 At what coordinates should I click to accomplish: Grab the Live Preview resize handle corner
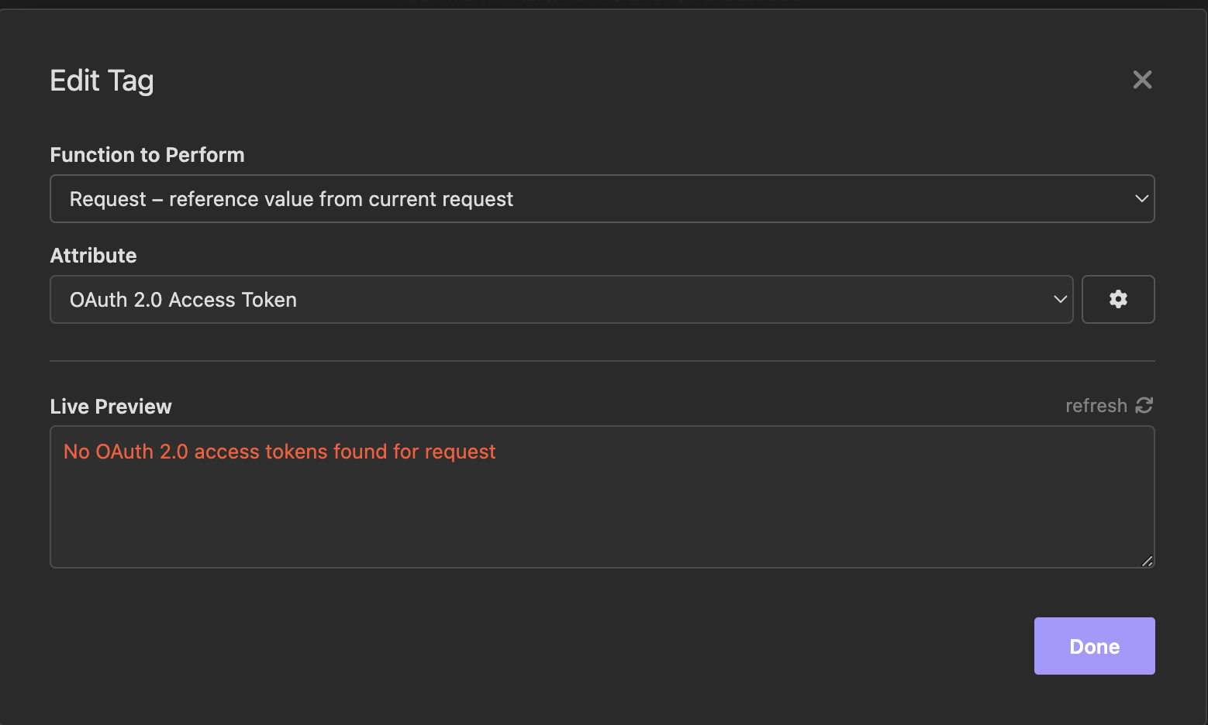pyautogui.click(x=1148, y=561)
